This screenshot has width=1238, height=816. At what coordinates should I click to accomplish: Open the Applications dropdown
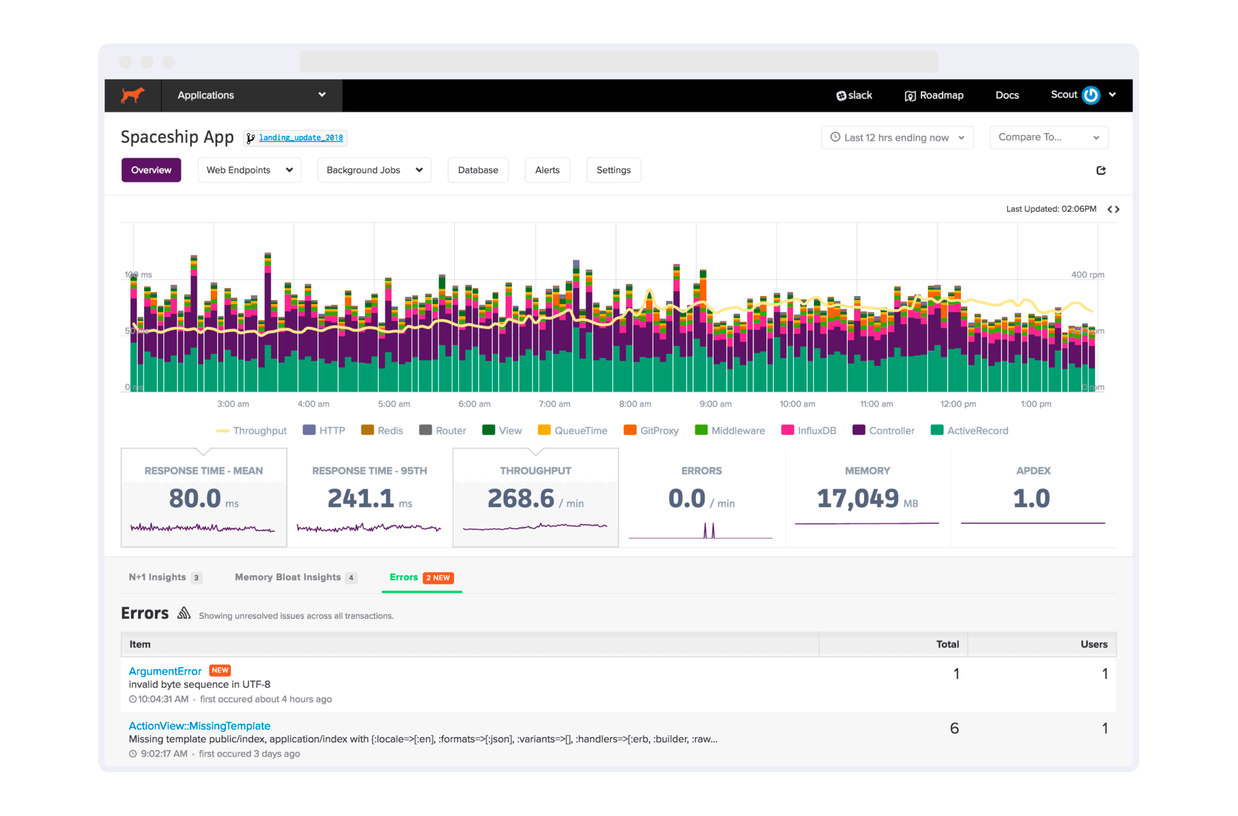coord(252,95)
